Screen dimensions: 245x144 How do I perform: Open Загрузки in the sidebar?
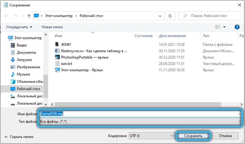[x=24, y=59]
